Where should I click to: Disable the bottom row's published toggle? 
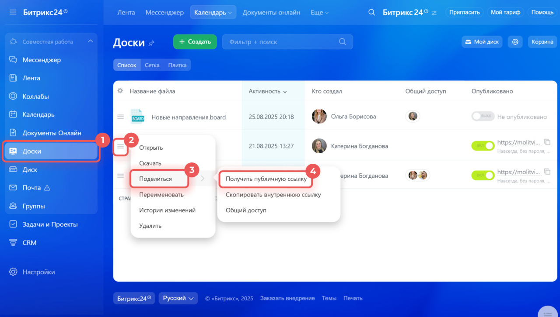click(483, 175)
